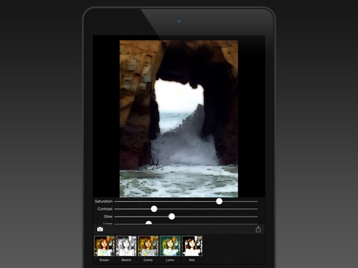The width and height of the screenshot is (358, 268).
Task: Click the Glow slider handle
Action: (x=172, y=217)
